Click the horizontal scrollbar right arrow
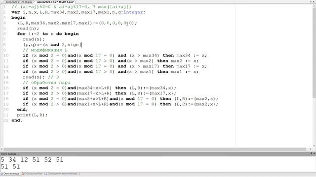Image resolution: width=316 pixels, height=177 pixels. point(311,149)
